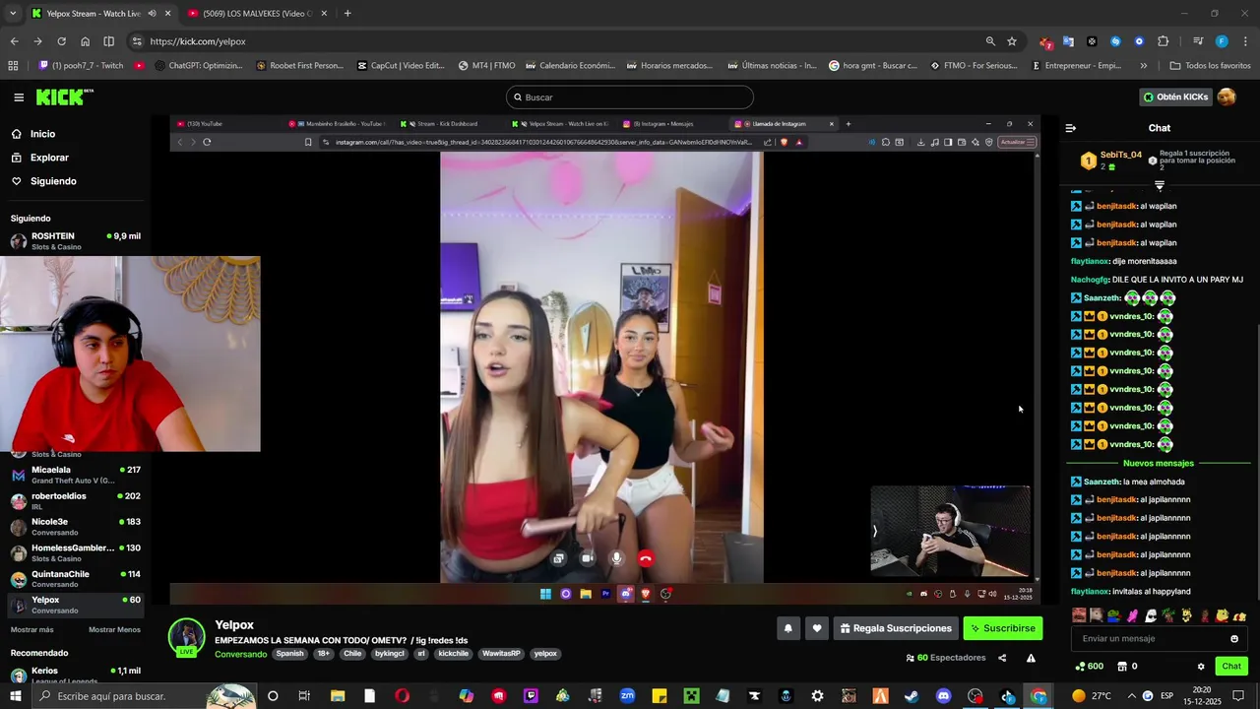The width and height of the screenshot is (1260, 709).
Task: Click Regala Suscripciones button
Action: (x=895, y=628)
